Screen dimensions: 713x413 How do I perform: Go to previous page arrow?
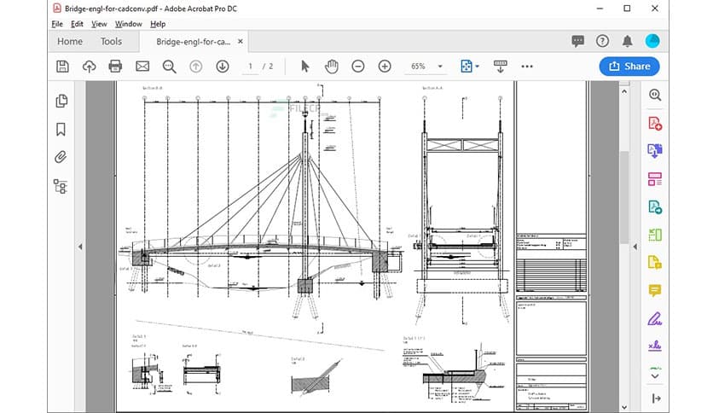click(195, 67)
